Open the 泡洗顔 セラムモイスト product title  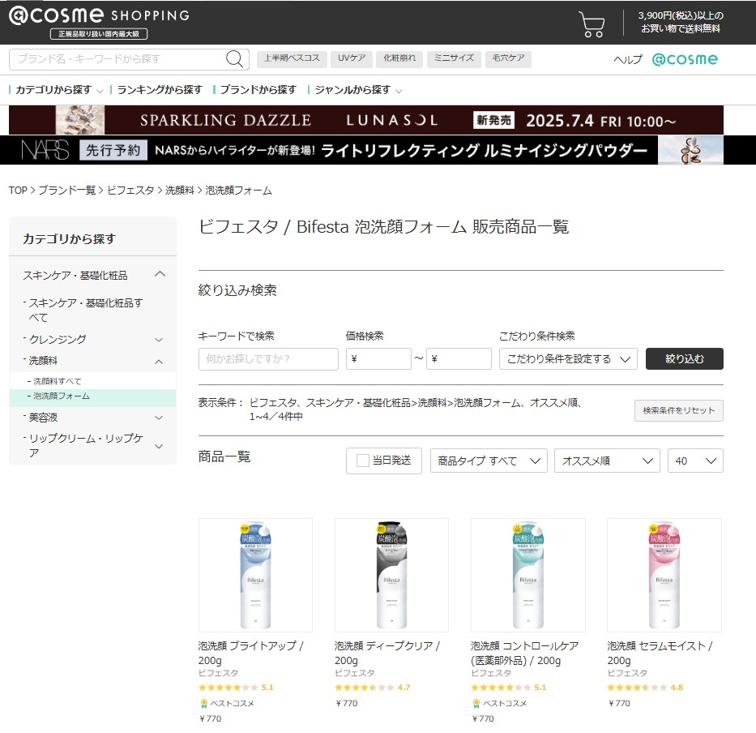[660, 653]
